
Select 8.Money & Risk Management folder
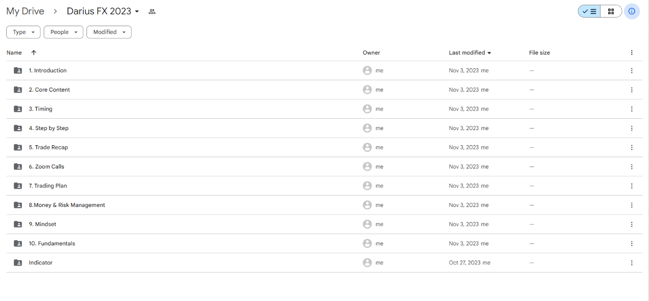click(67, 205)
